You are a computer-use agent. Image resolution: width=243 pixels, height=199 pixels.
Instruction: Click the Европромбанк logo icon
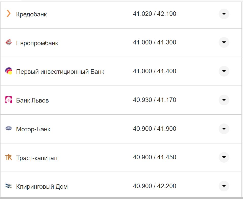[8, 42]
